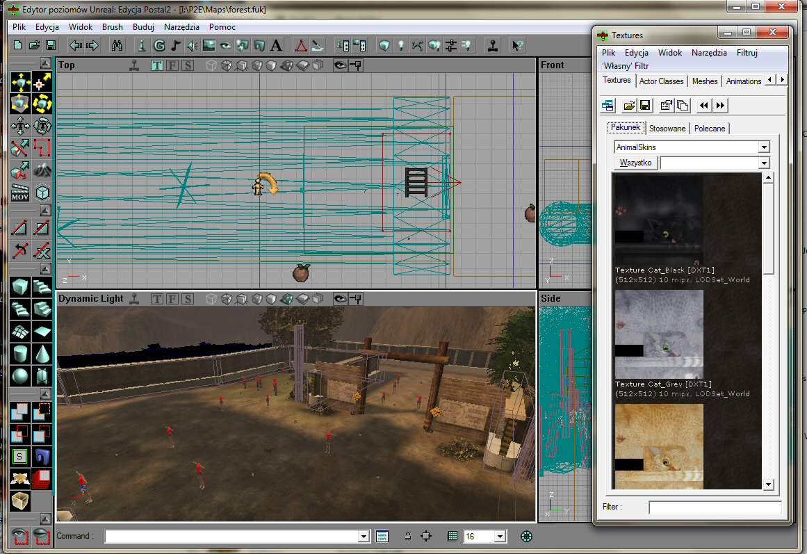The width and height of the screenshot is (807, 554).
Task: Open the Actor Class browser pawn icon
Action: [142, 45]
